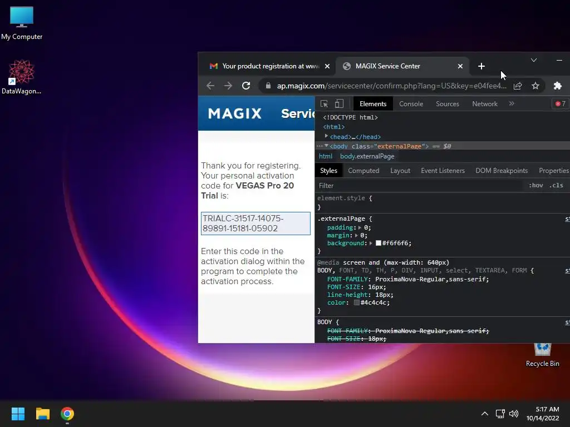Image resolution: width=570 pixels, height=427 pixels.
Task: Activate DevTools inspect element tool
Action: (x=324, y=104)
